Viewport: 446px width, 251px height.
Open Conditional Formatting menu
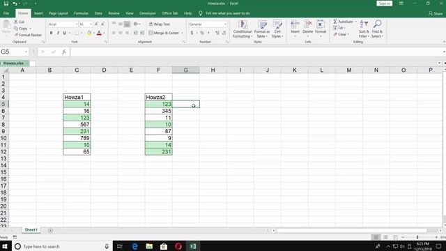(243, 29)
